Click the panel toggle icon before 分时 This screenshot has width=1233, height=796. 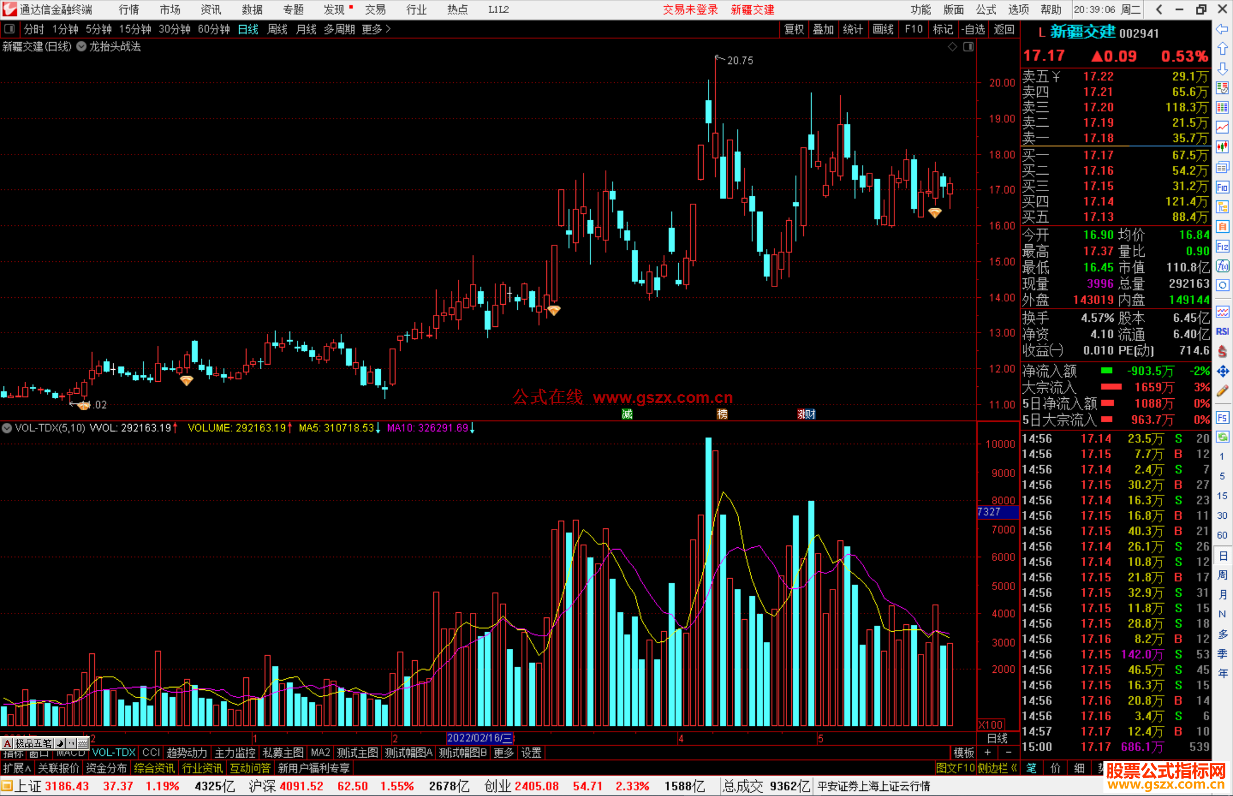tap(10, 29)
